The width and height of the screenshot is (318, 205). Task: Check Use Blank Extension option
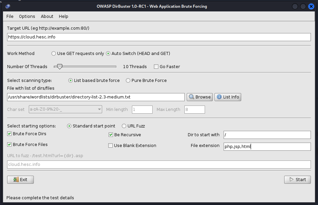[110, 146]
